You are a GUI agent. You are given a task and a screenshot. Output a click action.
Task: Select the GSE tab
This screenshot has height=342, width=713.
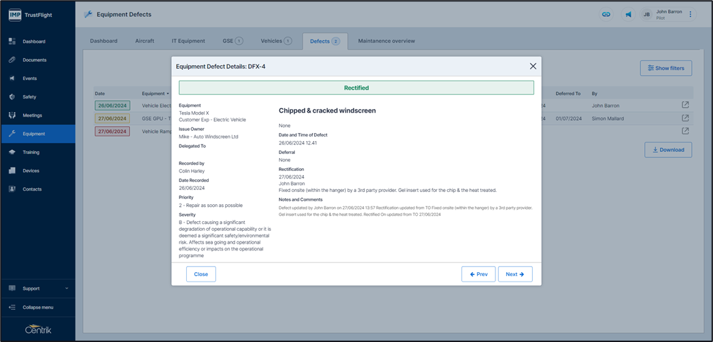coord(232,41)
